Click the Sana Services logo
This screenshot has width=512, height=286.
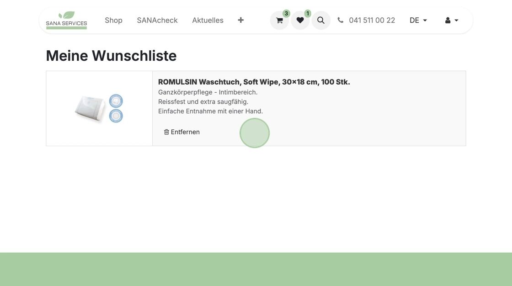tap(67, 20)
